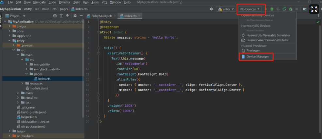
Task: Open the Tools menu
Action: coord(95,3)
